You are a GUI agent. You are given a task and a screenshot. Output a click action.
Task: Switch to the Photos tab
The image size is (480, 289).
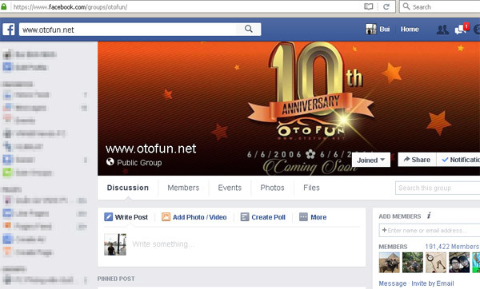[x=272, y=188]
